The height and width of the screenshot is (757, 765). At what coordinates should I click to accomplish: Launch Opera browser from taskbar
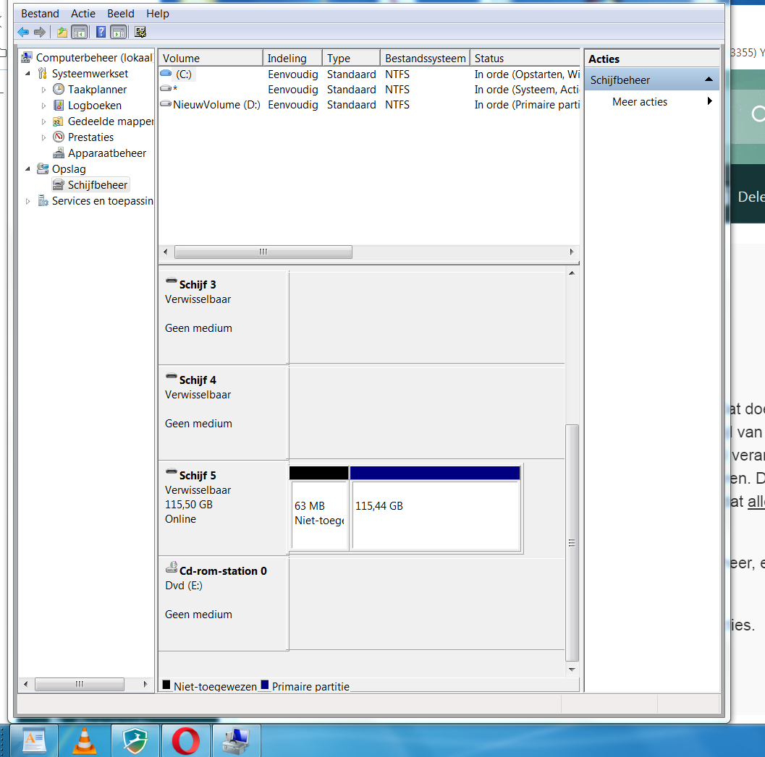(185, 740)
